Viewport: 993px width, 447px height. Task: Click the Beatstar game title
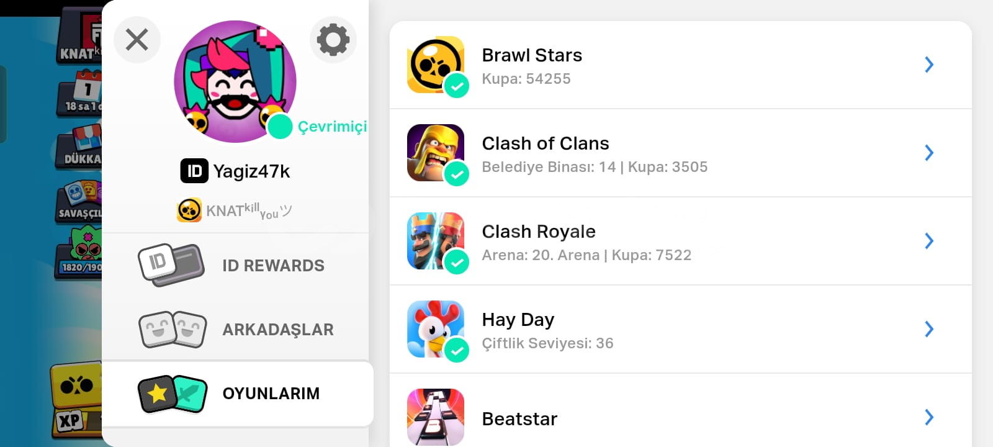coord(519,419)
